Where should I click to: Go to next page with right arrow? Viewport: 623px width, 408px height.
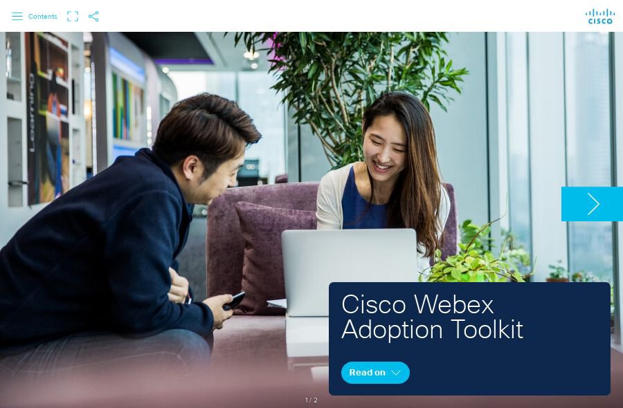click(592, 204)
